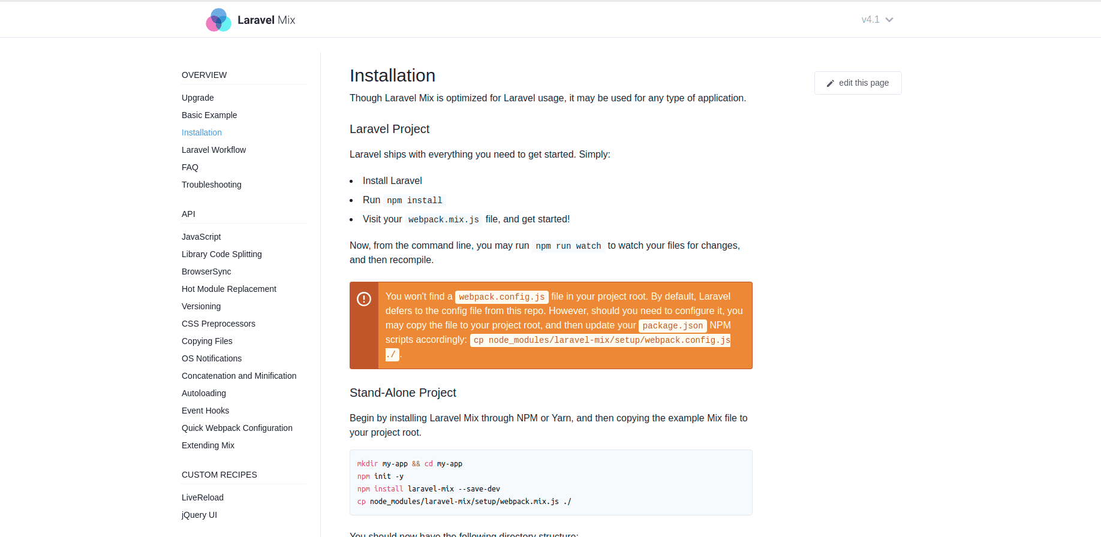Open Versioning in the sidebar
This screenshot has width=1101, height=537.
click(x=201, y=306)
